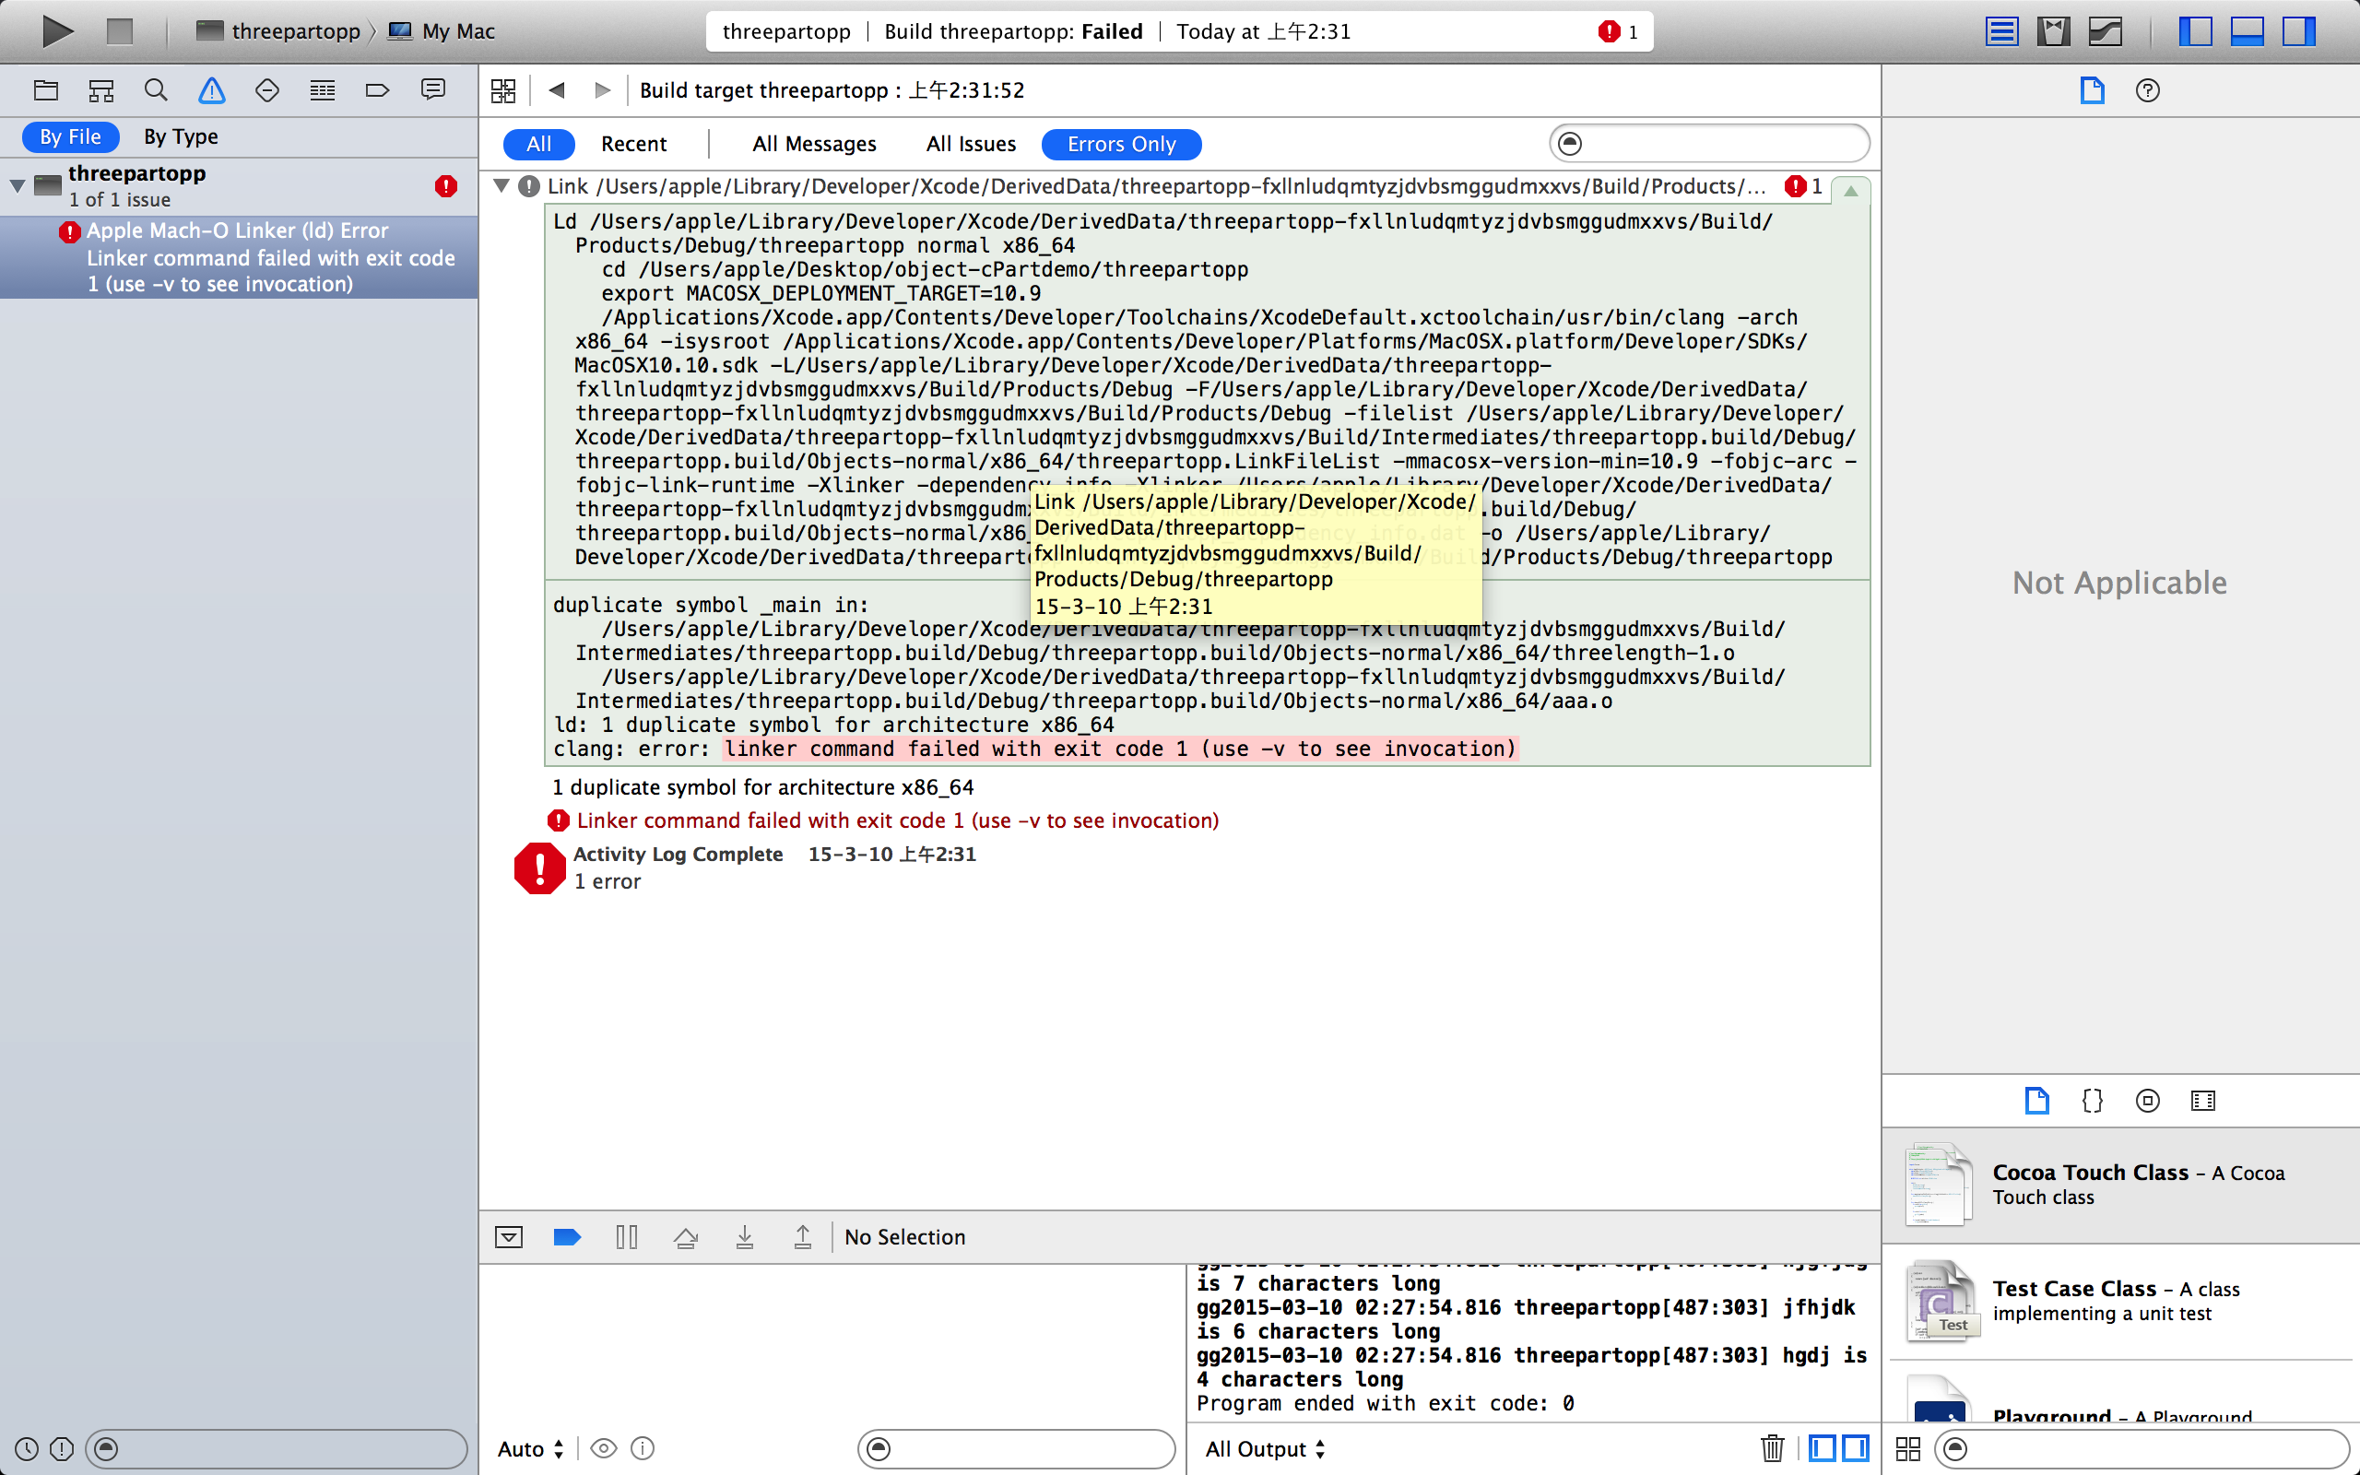The height and width of the screenshot is (1475, 2360).
Task: Click the variables view filter field
Action: point(1016,1448)
